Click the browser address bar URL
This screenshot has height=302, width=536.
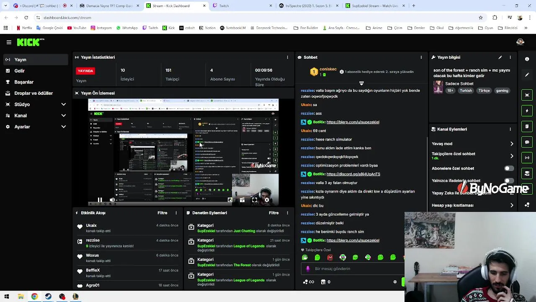click(67, 18)
